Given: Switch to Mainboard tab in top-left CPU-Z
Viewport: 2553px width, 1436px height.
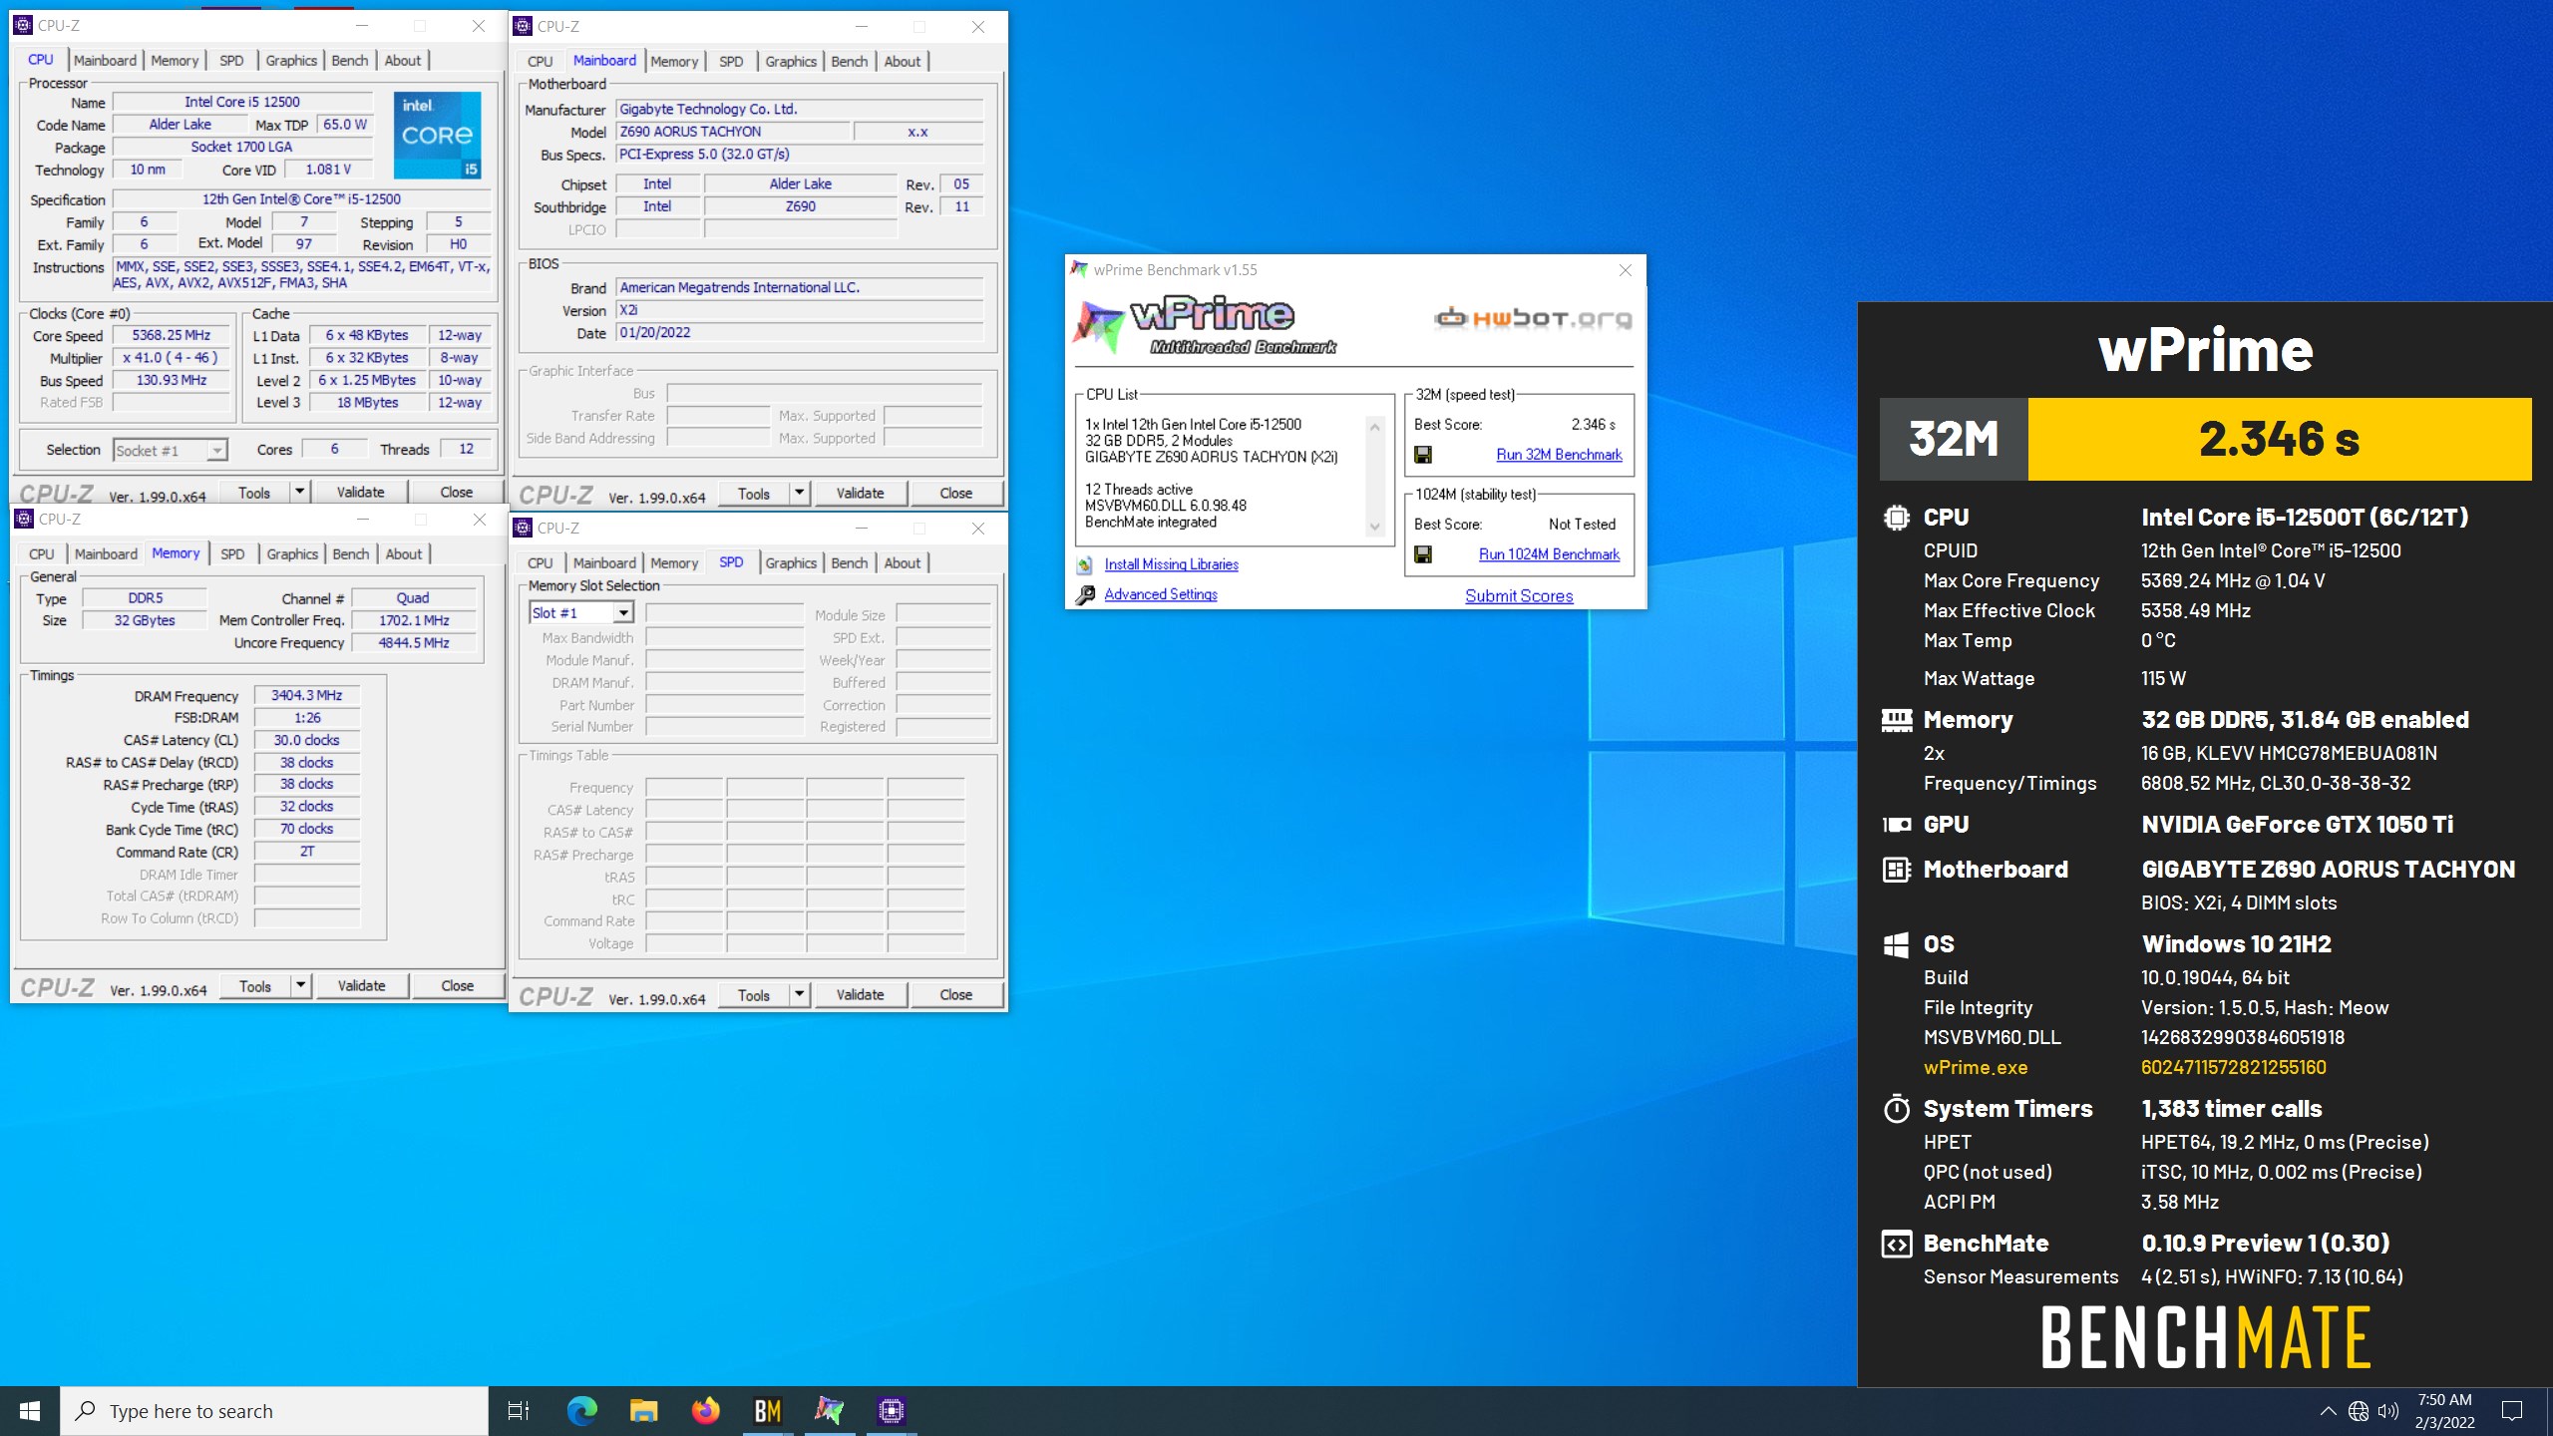Looking at the screenshot, I should [105, 61].
